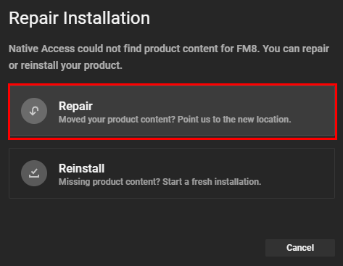Select the Reinstall option card
This screenshot has height=266, width=343.
172,173
